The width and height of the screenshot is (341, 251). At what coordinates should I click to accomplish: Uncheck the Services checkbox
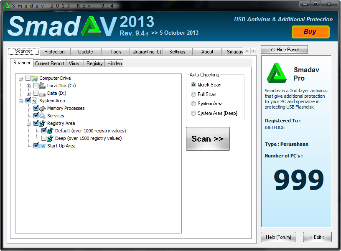pyautogui.click(x=36, y=115)
